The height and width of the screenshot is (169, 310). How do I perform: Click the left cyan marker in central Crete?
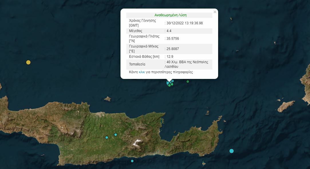pyautogui.click(x=107, y=138)
